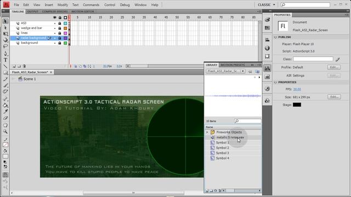Play the sound preview in Library
Screen dimensions: 351x197
point(259,77)
